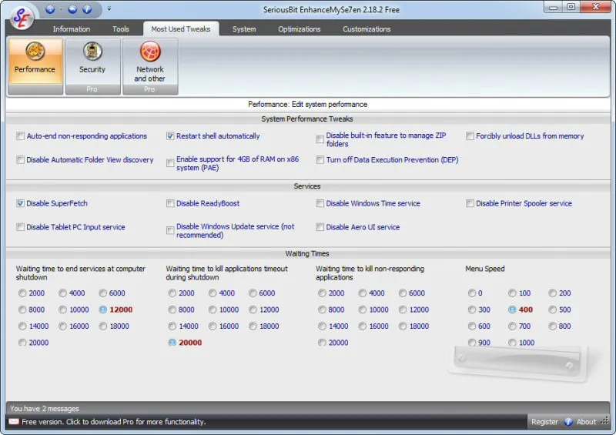Set non-responding applications wait to 8000

322,310
